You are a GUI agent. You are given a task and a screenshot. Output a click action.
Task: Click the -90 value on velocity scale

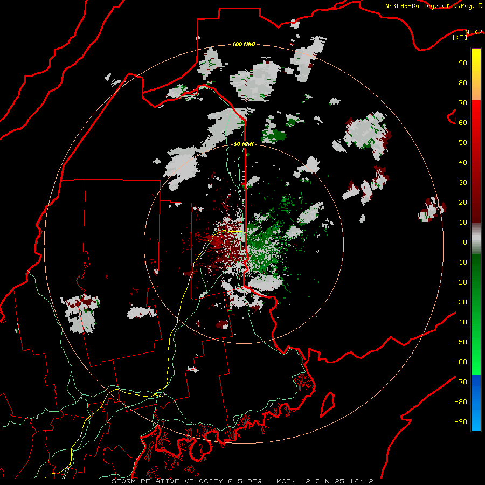click(461, 422)
